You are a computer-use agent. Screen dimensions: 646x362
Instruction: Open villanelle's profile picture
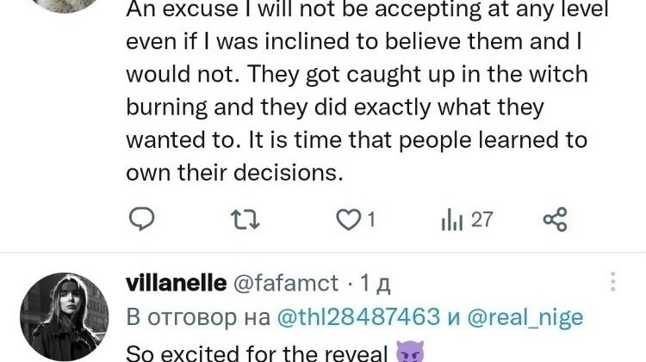click(x=64, y=316)
